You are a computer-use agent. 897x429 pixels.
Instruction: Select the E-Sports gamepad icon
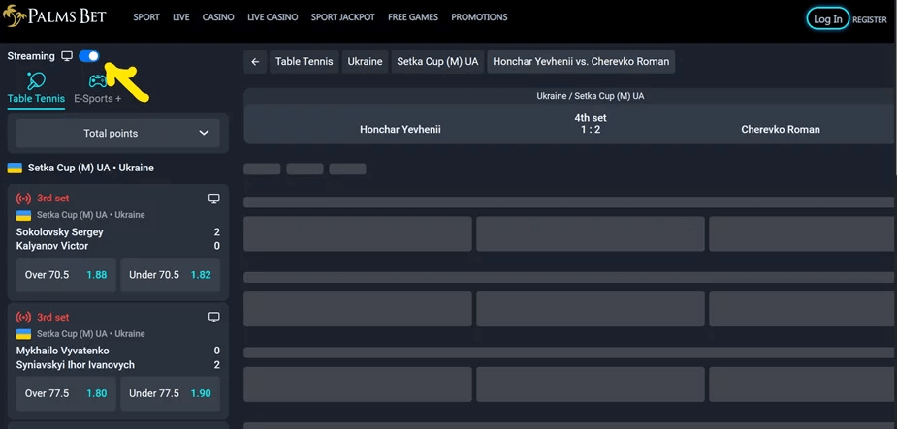click(98, 82)
